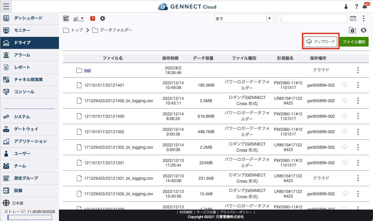Open チャネル間演算 in the sidebar
This screenshot has width=373, height=221.
(30, 79)
